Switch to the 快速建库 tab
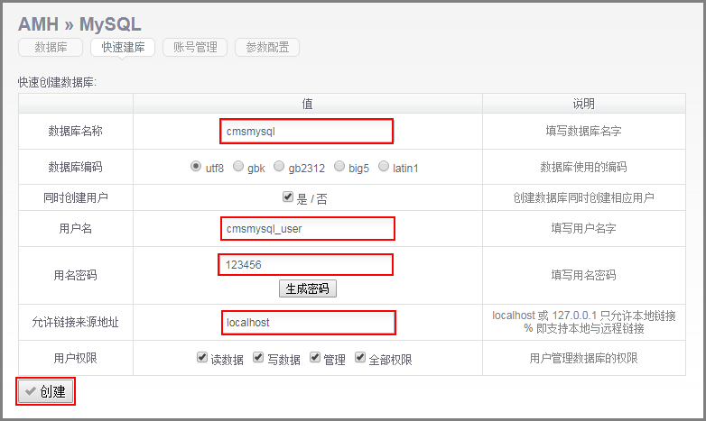 tap(123, 47)
